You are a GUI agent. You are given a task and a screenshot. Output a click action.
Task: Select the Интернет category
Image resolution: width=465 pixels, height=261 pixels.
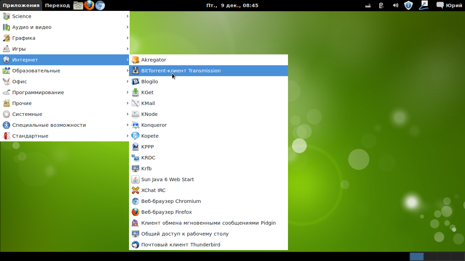(65, 60)
